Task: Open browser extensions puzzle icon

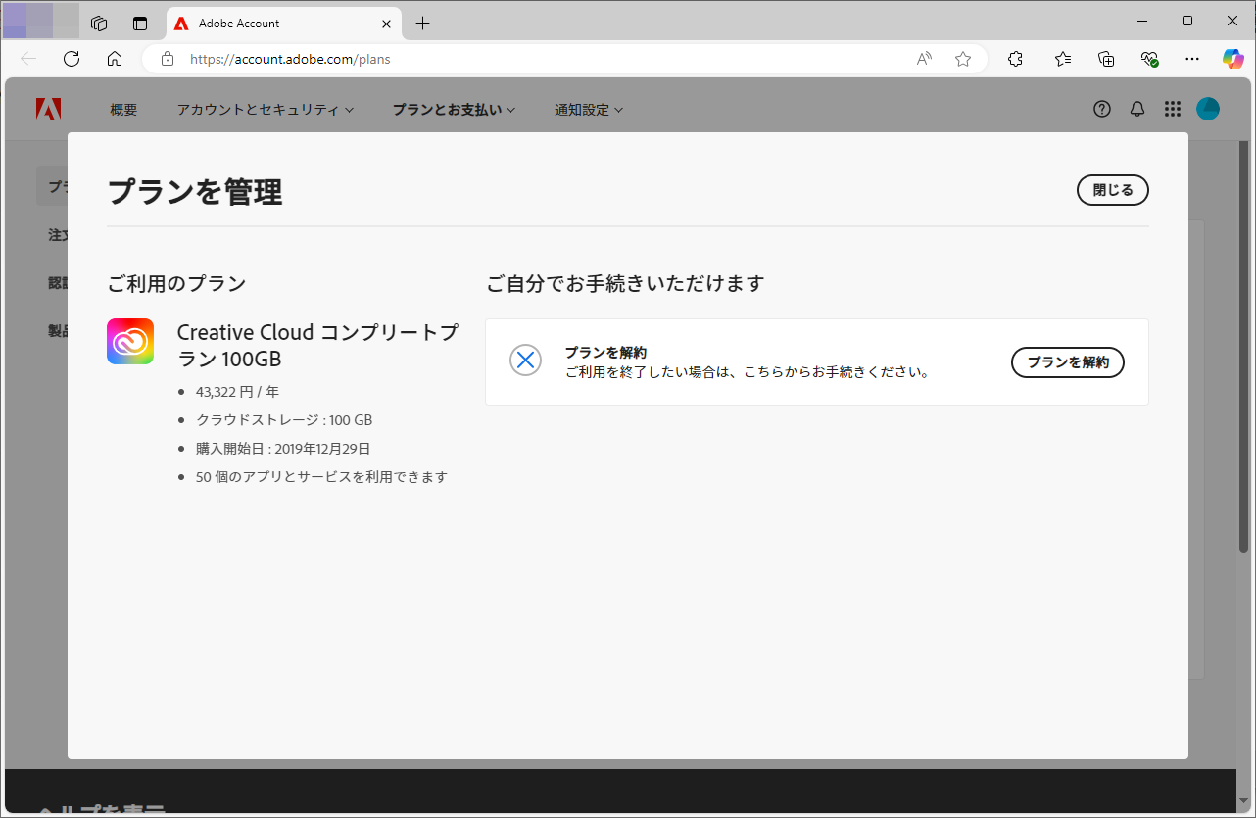Action: coord(1016,59)
